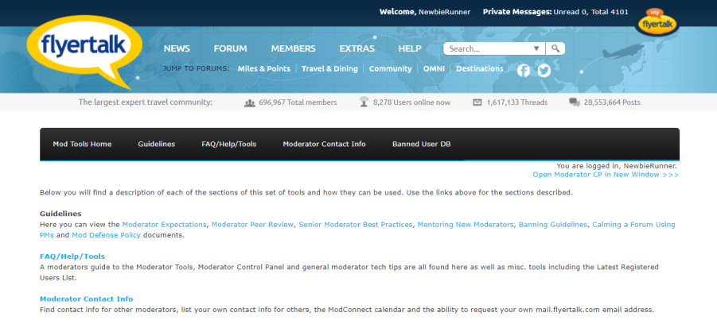Image resolution: width=717 pixels, height=328 pixels.
Task: Open FlyerTalk's Twitter page icon
Action: click(x=544, y=70)
